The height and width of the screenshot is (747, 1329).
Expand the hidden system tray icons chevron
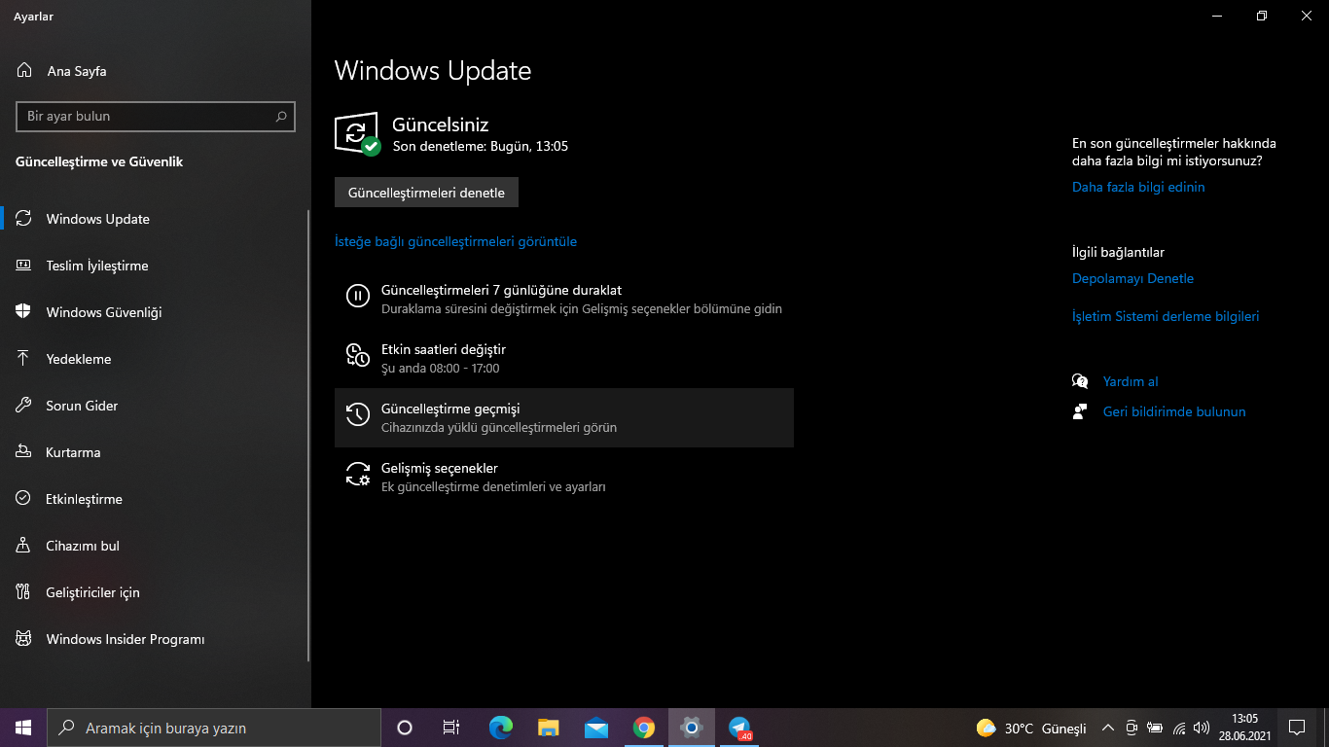click(x=1107, y=728)
